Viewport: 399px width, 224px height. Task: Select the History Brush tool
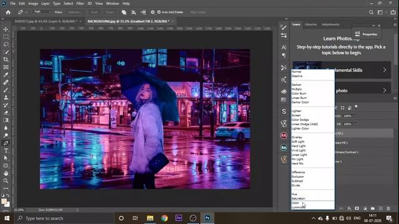[6, 105]
